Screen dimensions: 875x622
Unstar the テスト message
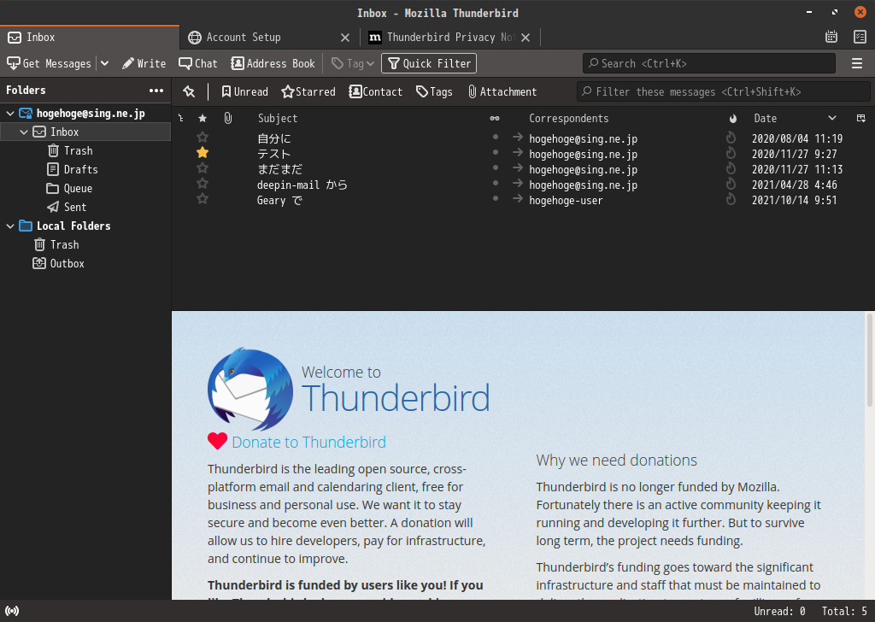(203, 152)
